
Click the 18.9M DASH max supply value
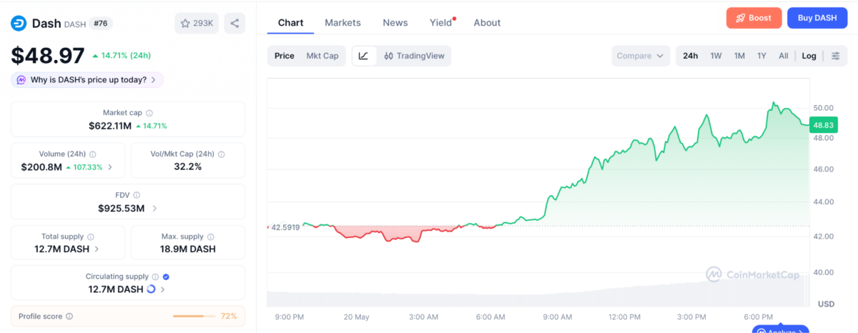pyautogui.click(x=187, y=249)
